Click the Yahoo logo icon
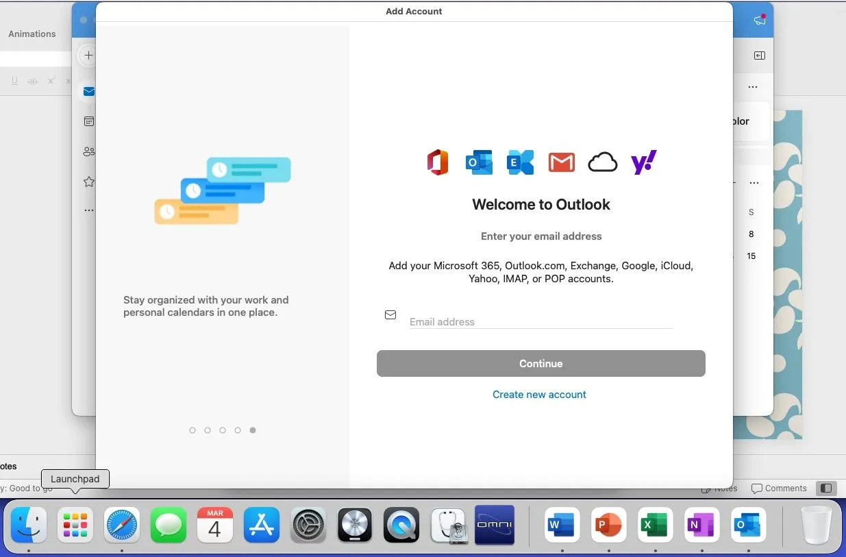The image size is (846, 557). pyautogui.click(x=644, y=162)
